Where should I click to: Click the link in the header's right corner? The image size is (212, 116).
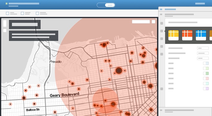point(200,4)
